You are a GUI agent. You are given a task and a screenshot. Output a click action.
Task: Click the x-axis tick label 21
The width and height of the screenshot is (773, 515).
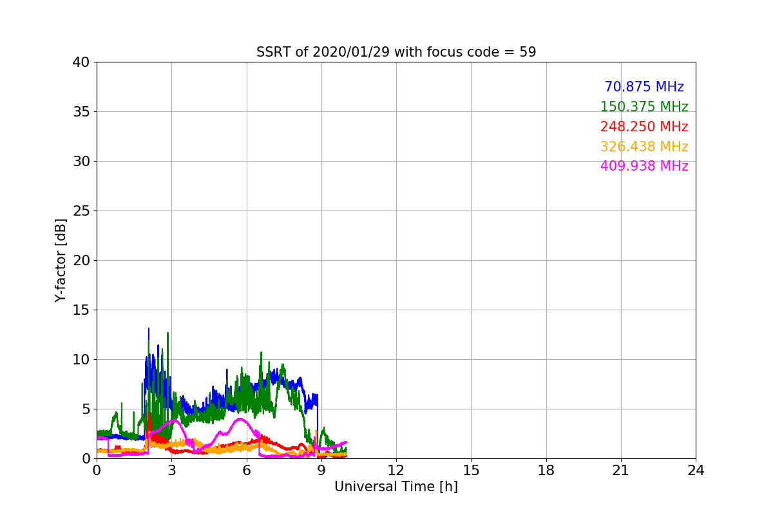pyautogui.click(x=621, y=471)
